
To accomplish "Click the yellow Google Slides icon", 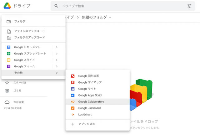I will click(x=8, y=60).
